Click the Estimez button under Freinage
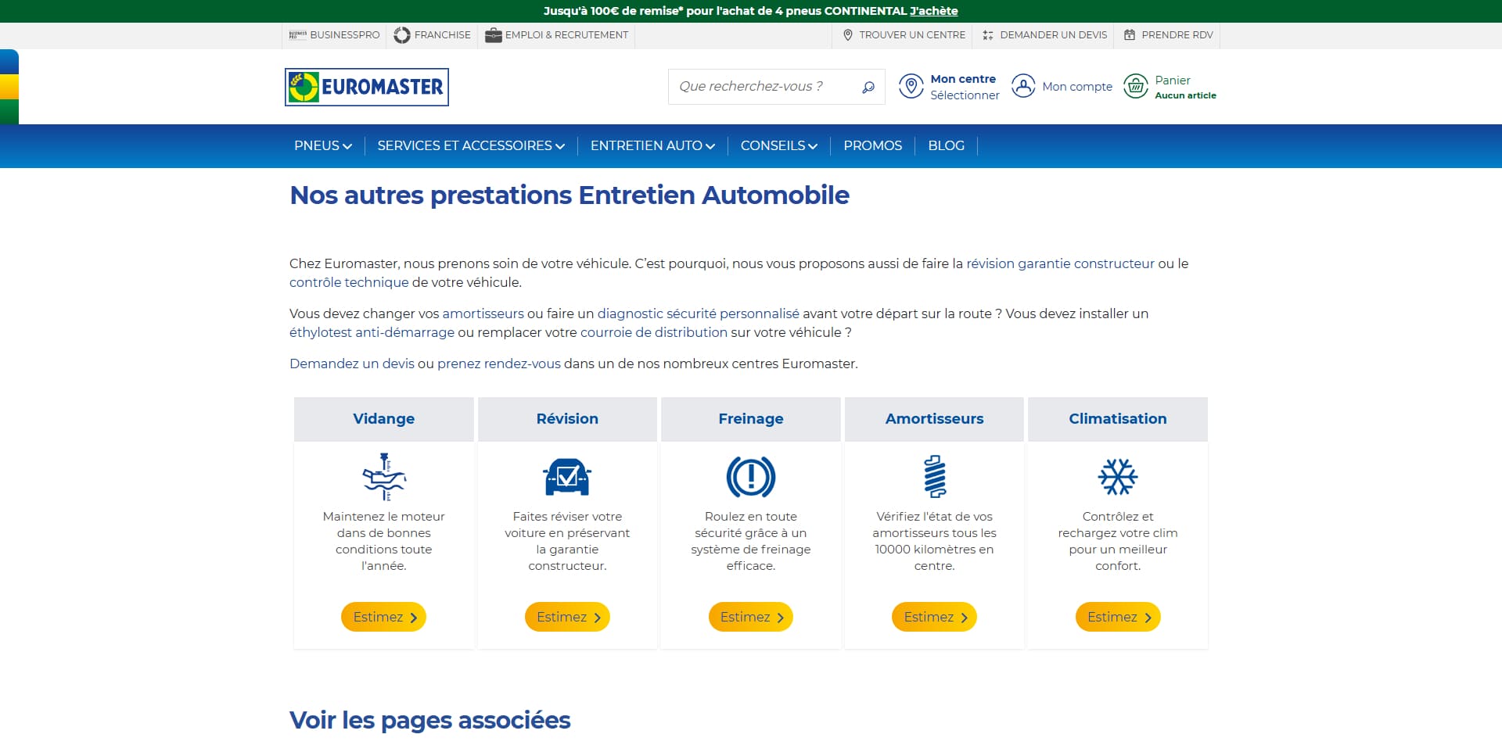 click(x=751, y=617)
